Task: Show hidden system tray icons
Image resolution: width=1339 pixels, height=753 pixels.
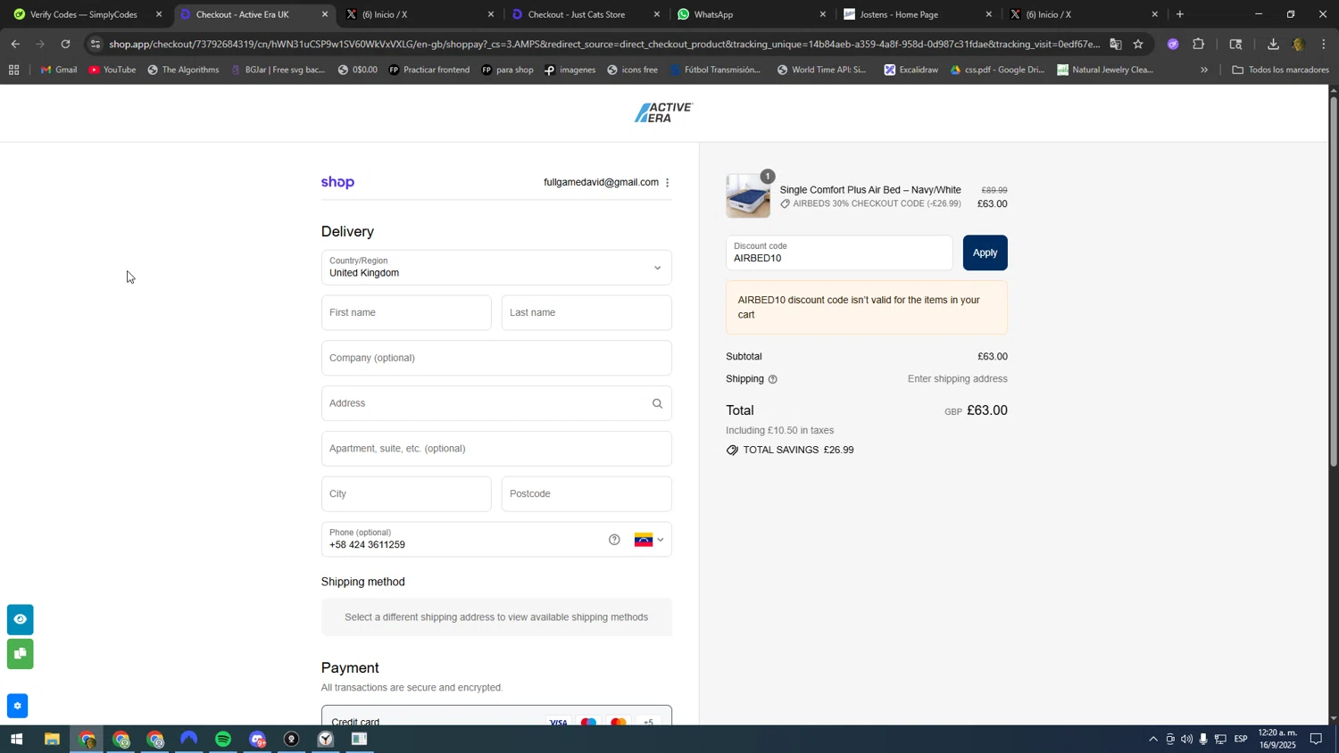Action: (1153, 740)
